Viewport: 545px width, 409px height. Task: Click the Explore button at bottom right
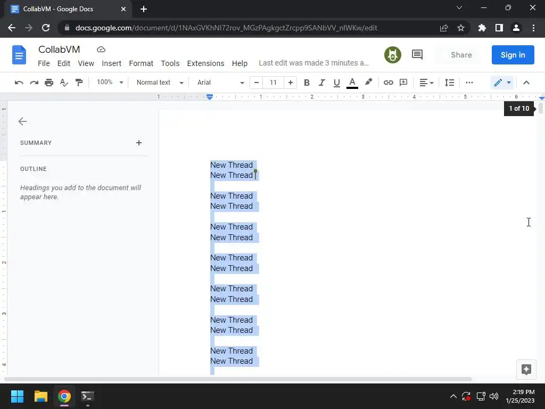click(x=526, y=370)
